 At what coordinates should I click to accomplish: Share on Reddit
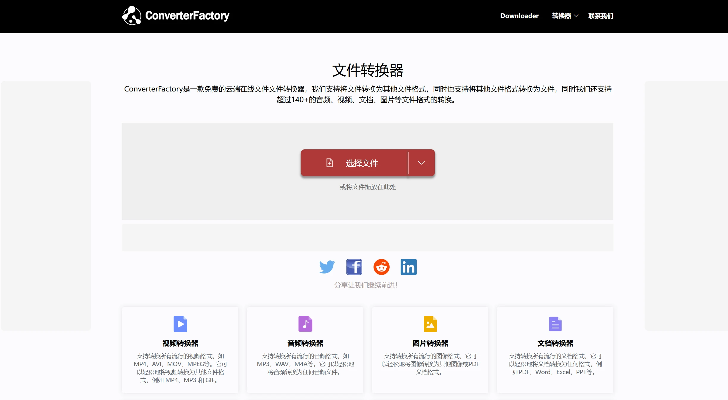pos(382,267)
